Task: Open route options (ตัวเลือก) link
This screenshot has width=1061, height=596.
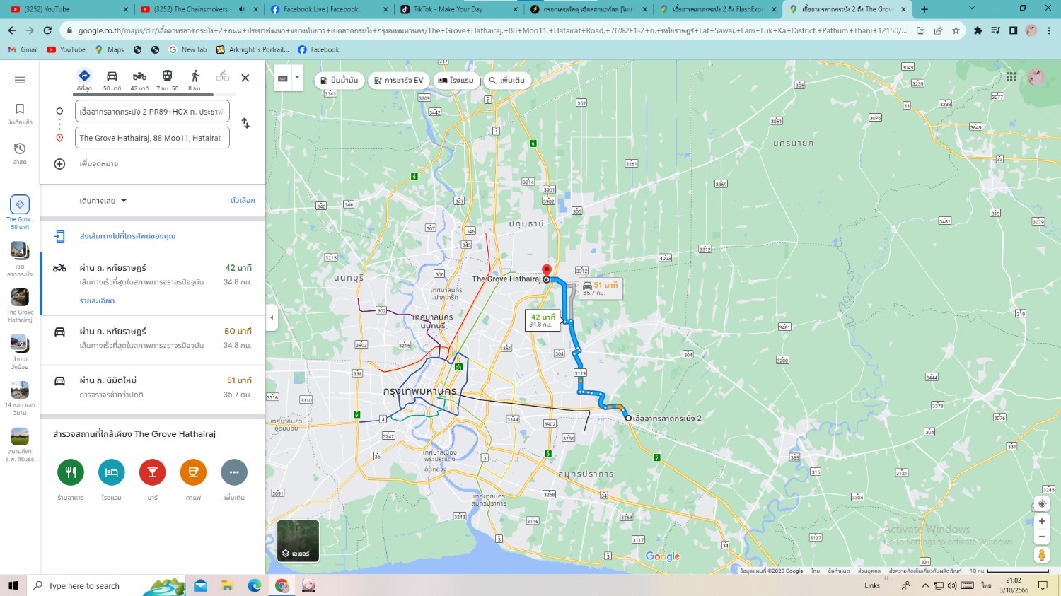Action: click(x=243, y=201)
